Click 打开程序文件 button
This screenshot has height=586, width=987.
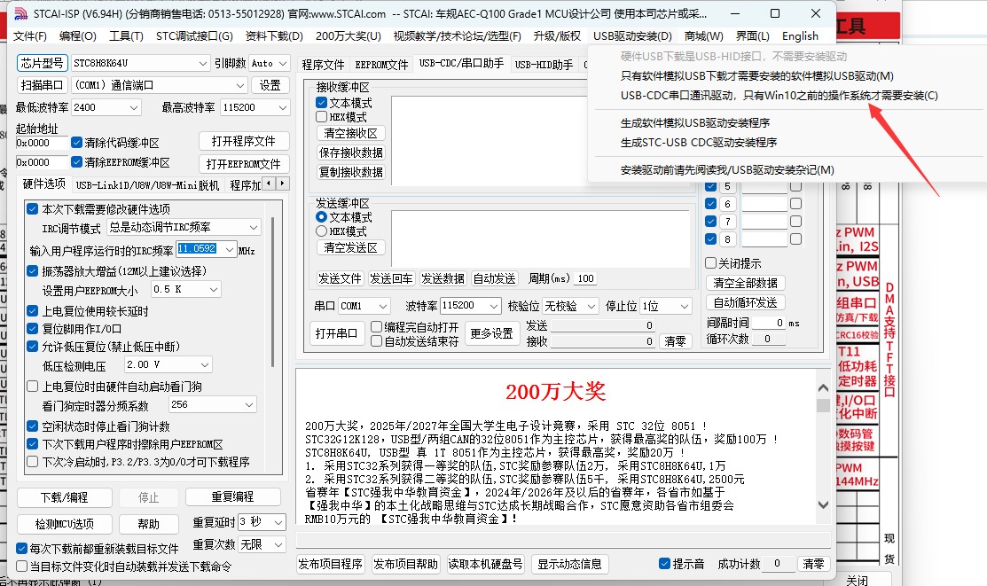pos(244,141)
